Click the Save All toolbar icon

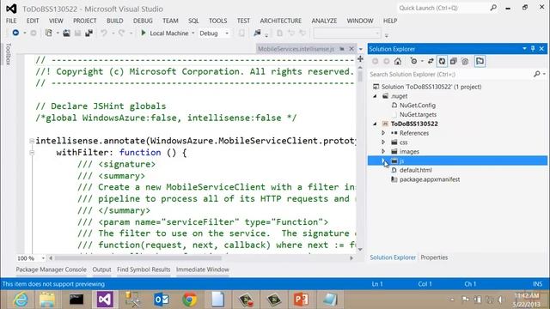[89, 33]
